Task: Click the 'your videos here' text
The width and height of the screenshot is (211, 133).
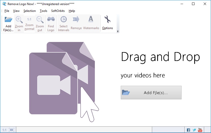Action: pos(143,75)
